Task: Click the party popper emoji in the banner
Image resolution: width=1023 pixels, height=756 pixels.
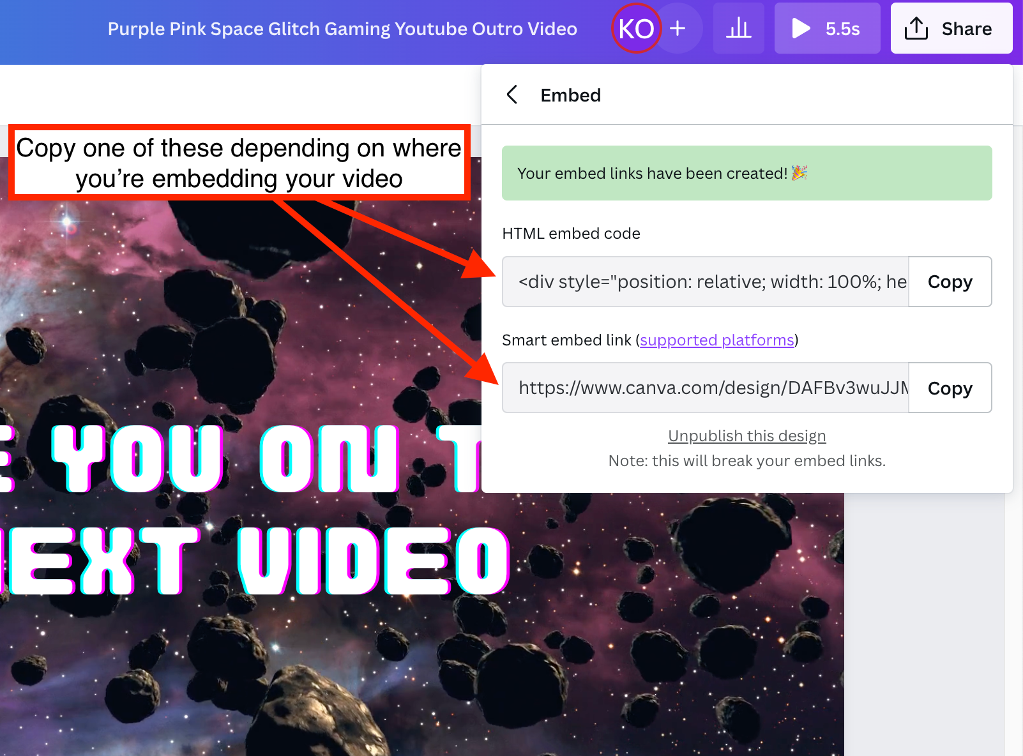Action: 799,173
